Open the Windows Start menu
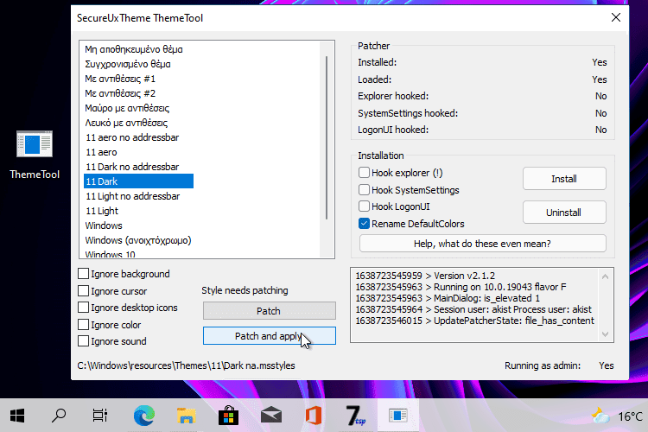Screen dimensions: 648x432 17,416
